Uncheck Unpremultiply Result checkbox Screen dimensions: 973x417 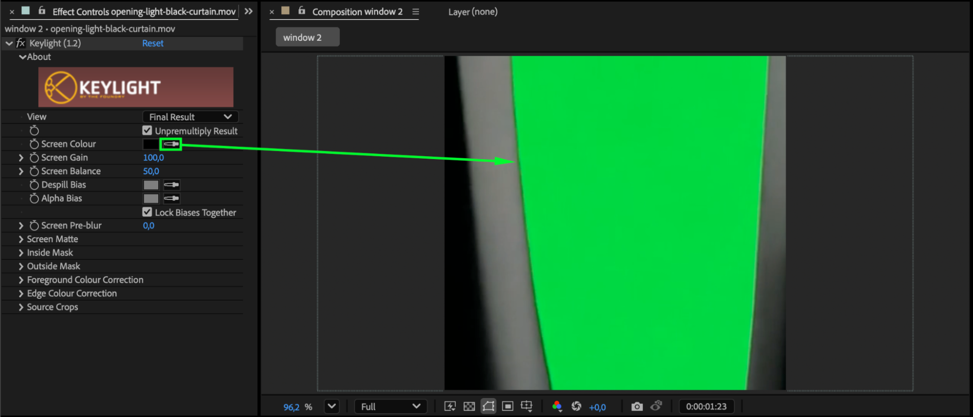(147, 130)
